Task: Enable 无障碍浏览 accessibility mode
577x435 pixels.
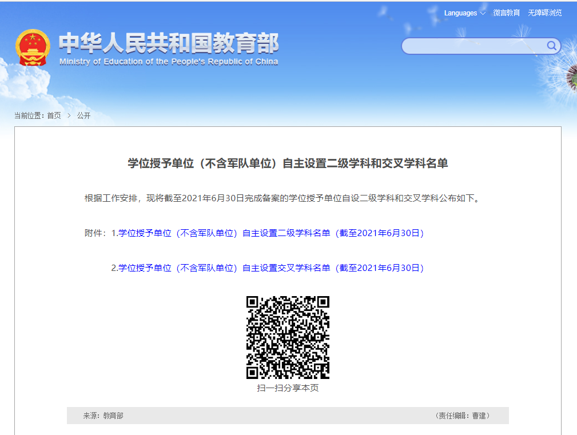Action: click(x=544, y=13)
